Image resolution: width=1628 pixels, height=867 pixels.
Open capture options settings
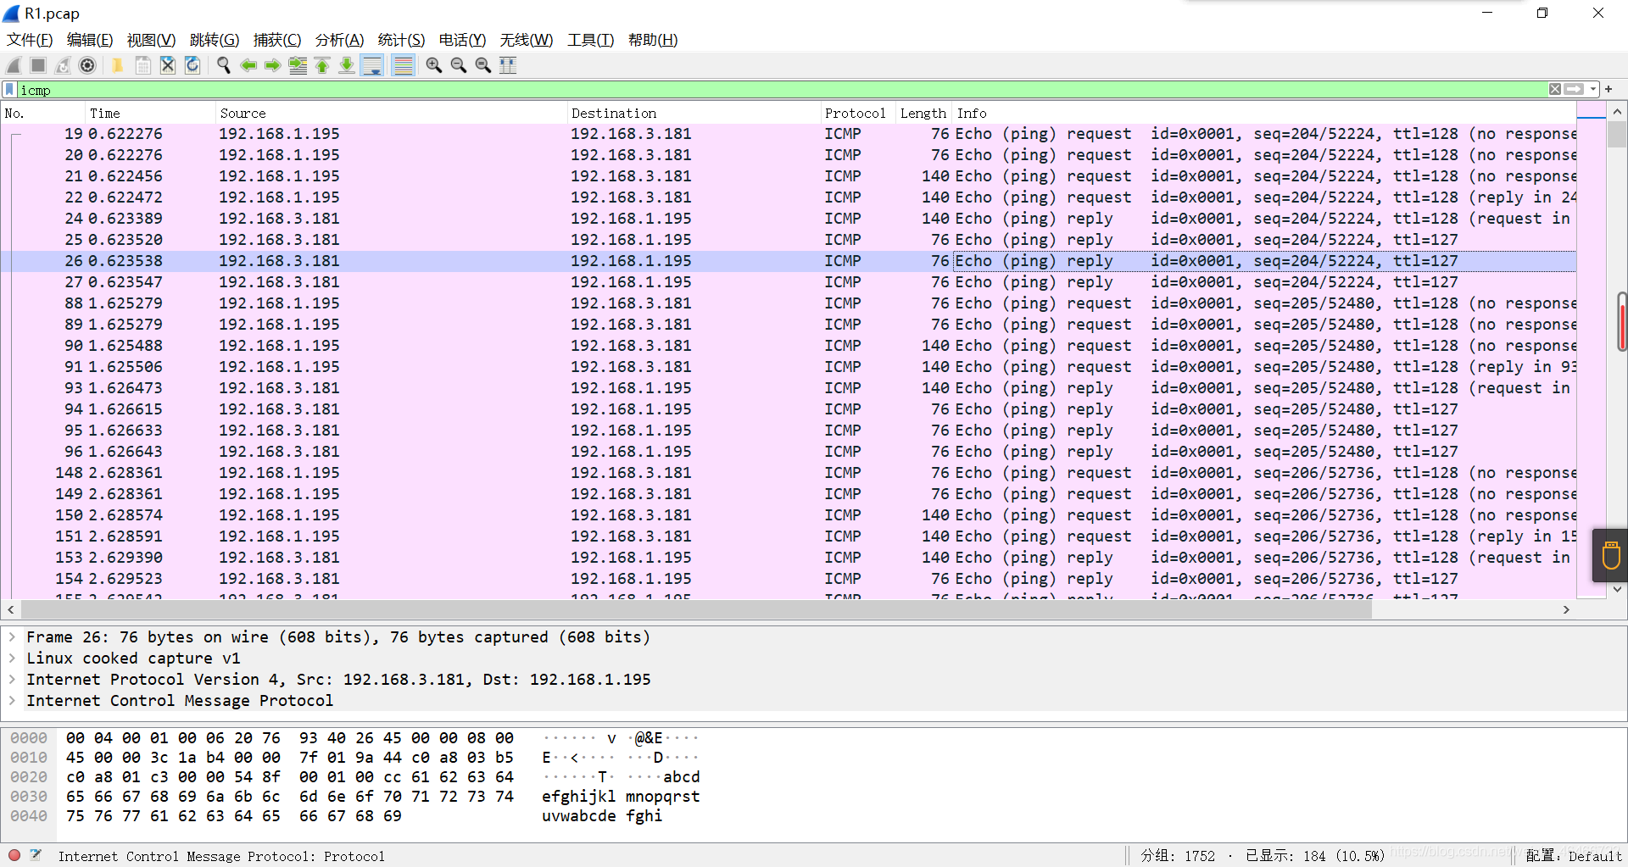tap(86, 65)
